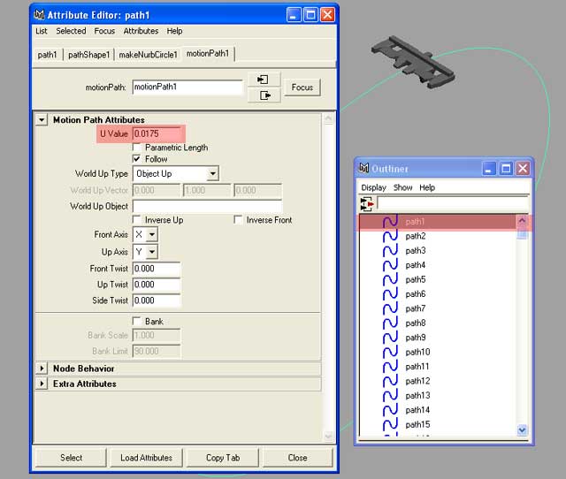Open the Up Axis dropdown
The image size is (566, 479).
(145, 251)
